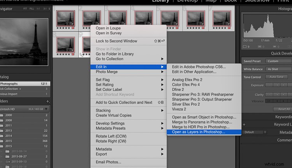Click the Clarity large decrease arrow button
Screen dimensions: 292x168
tap(269, 95)
